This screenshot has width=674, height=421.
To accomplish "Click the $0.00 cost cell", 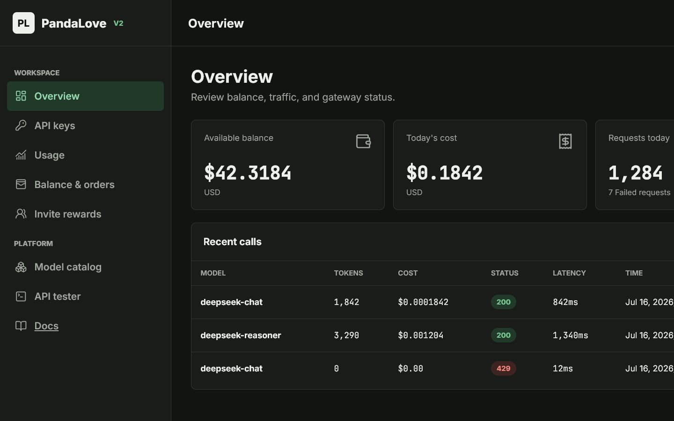I will pos(410,369).
